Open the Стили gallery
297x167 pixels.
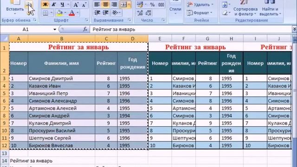click(x=175, y=8)
